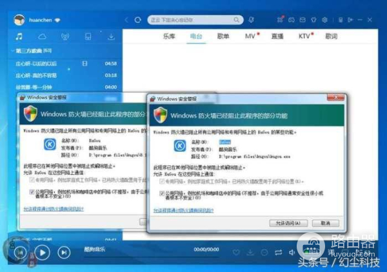Switch to the 歌词 tab
The height and width of the screenshot is (272, 387).
pyautogui.click(x=332, y=36)
